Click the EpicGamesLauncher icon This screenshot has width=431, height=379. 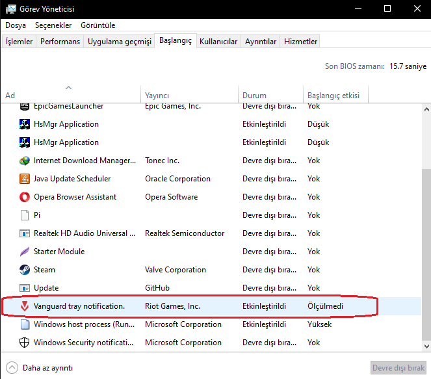[x=25, y=107]
